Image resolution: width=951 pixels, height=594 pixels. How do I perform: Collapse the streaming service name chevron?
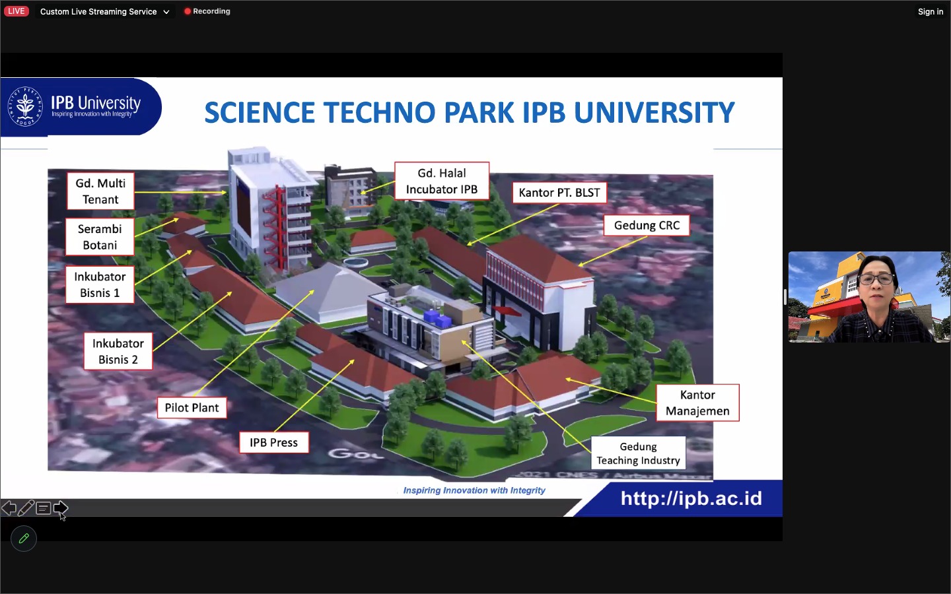point(166,11)
